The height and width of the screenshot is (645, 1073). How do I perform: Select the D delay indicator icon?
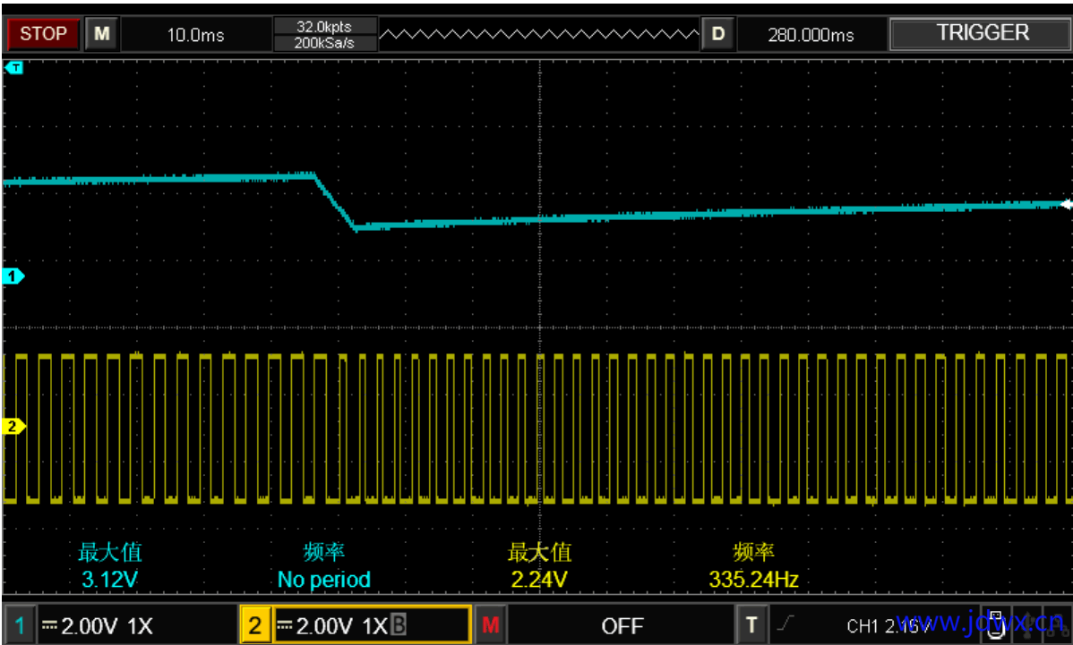(717, 34)
